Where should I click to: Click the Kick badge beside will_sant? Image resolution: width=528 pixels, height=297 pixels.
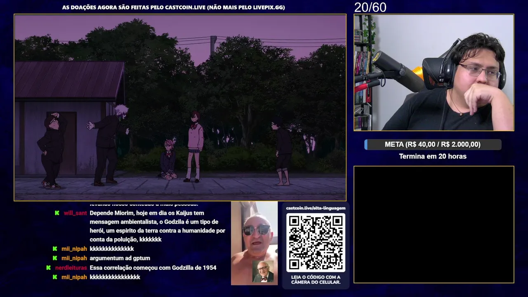click(x=57, y=213)
